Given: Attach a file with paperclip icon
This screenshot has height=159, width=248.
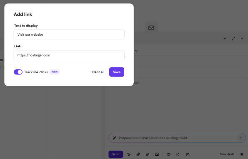Looking at the screenshot, I should pyautogui.click(x=138, y=154).
